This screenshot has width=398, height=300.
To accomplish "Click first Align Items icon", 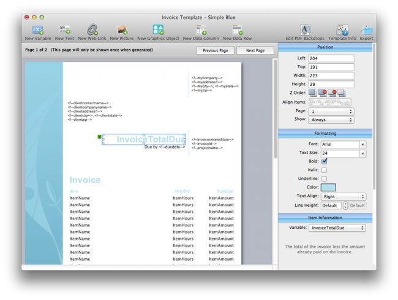I will pyautogui.click(x=312, y=102).
